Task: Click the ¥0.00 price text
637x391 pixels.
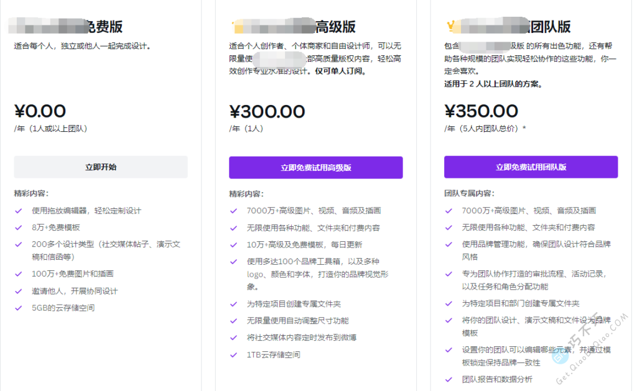Action: pyautogui.click(x=41, y=111)
